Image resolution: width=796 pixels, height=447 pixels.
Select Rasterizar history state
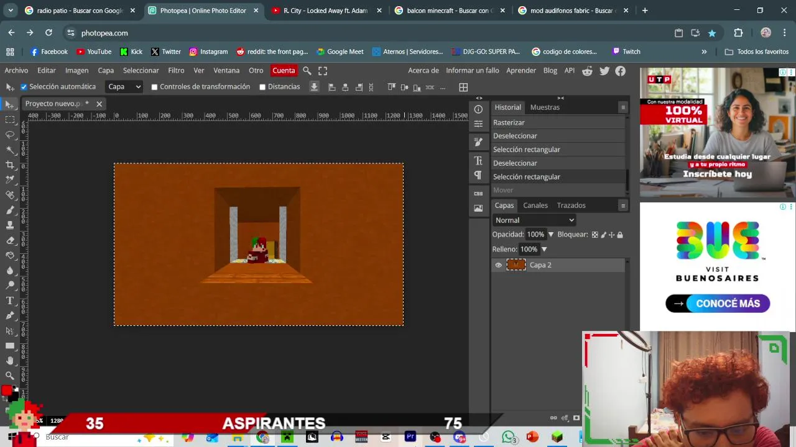(558, 122)
